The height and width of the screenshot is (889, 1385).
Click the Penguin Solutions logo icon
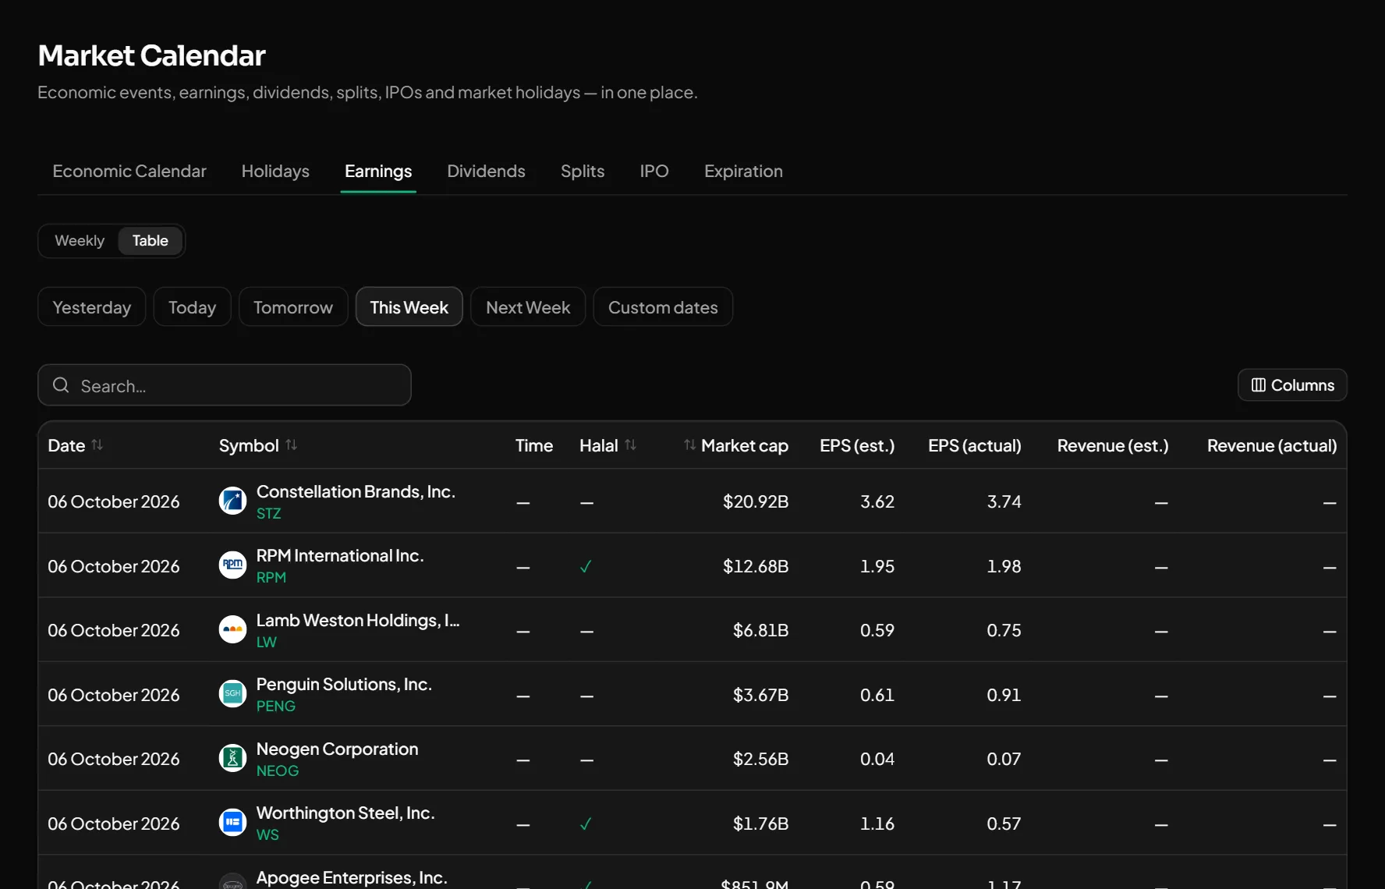pos(232,693)
